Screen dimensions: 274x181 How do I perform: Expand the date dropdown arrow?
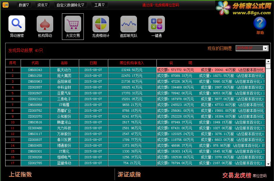pyautogui.click(x=265, y=48)
